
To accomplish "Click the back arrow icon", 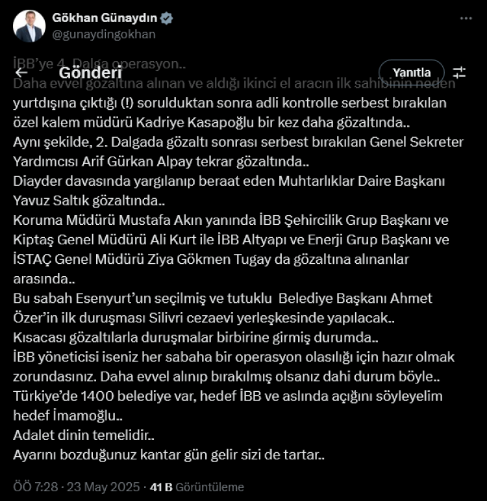I will click(x=22, y=72).
